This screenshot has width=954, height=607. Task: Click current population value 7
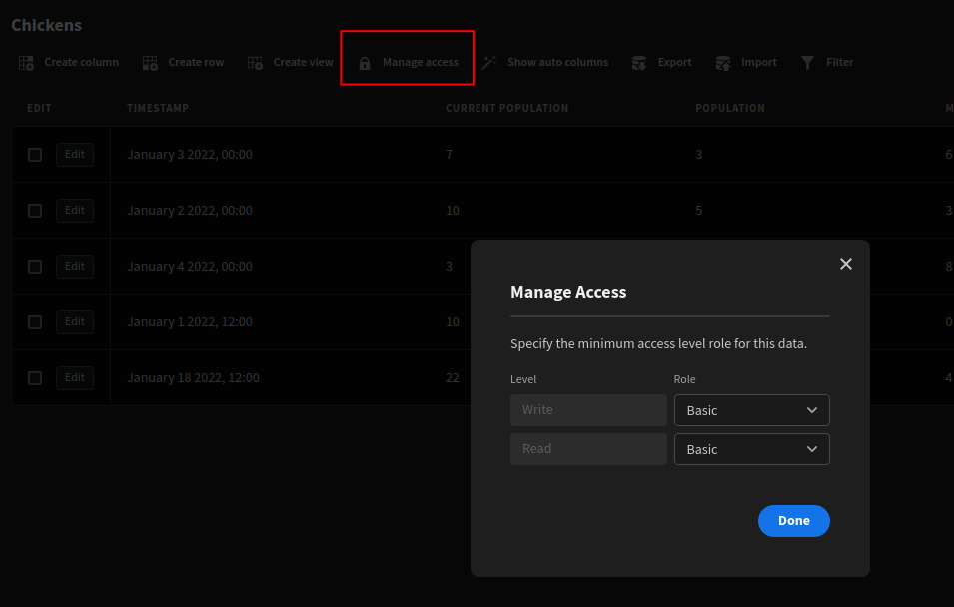449,155
